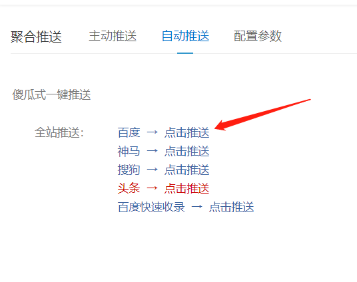357x282 pixels.
Task: Push the site to 搜狗 via 点击推送
Action: (x=186, y=170)
